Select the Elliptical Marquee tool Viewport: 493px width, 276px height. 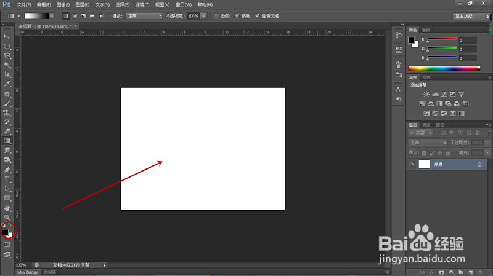coord(7,47)
